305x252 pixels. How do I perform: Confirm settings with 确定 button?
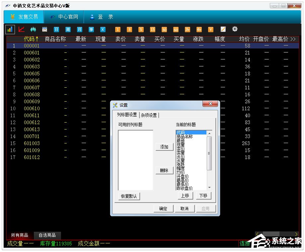163,209
